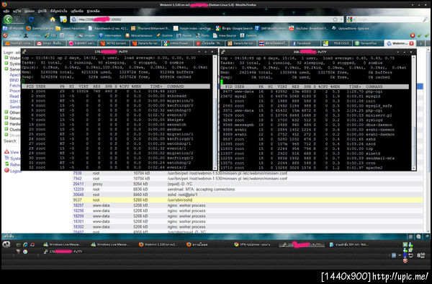Click the left PuTTY window vertical scrollbar
432x284 pixels.
tap(215, 112)
